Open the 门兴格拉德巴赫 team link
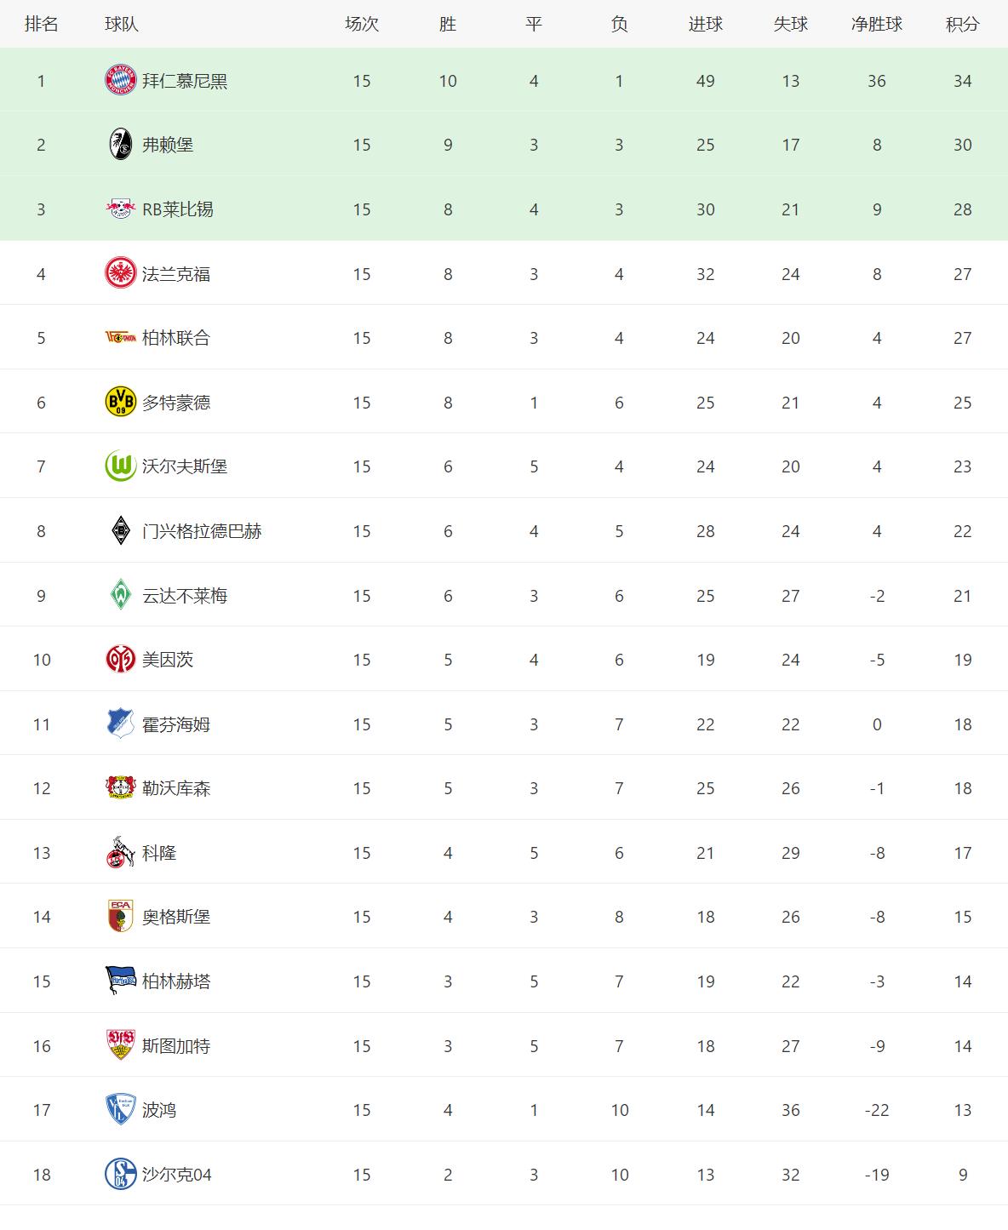This screenshot has height=1230, width=1008. [202, 531]
